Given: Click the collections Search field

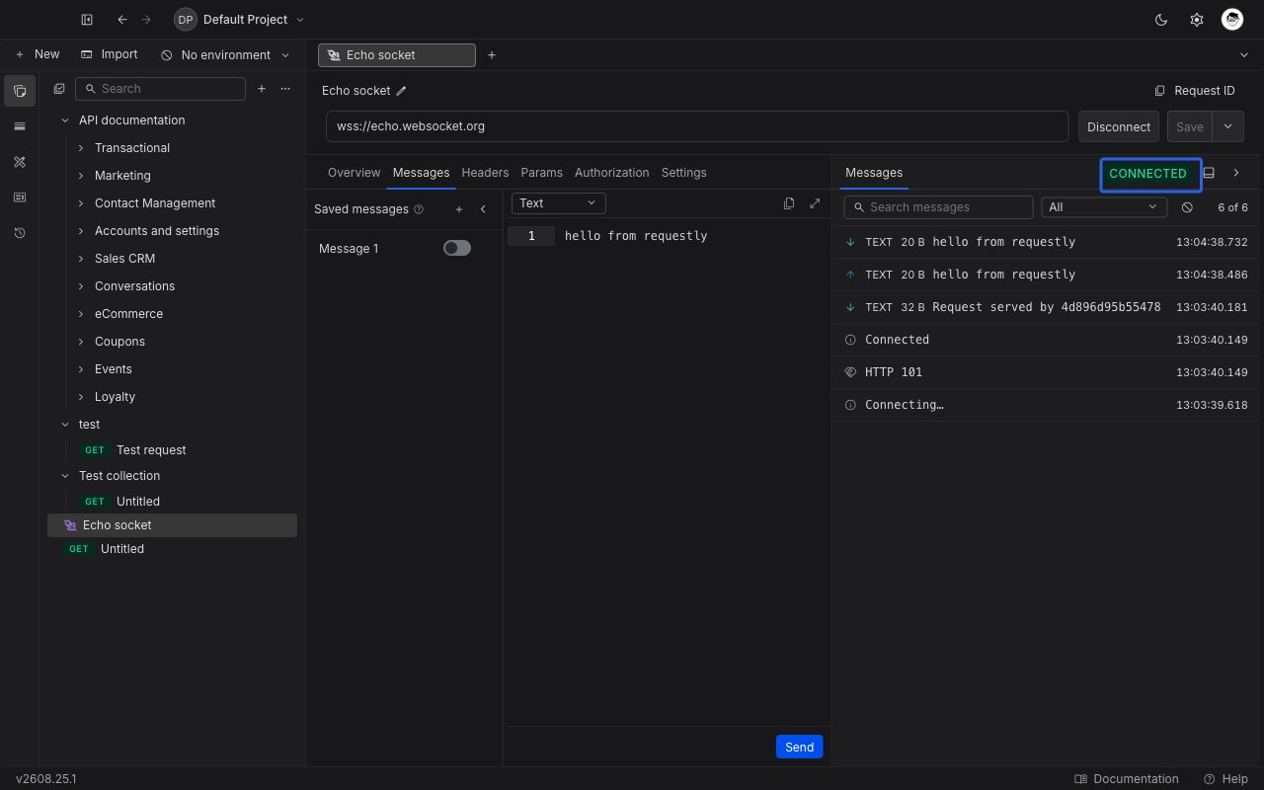Looking at the screenshot, I should coord(160,89).
